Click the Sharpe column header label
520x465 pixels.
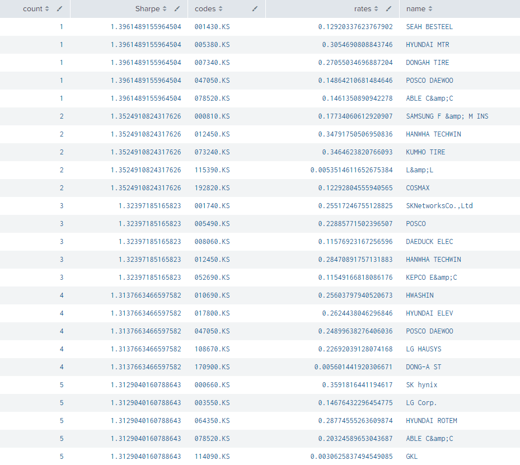(148, 9)
